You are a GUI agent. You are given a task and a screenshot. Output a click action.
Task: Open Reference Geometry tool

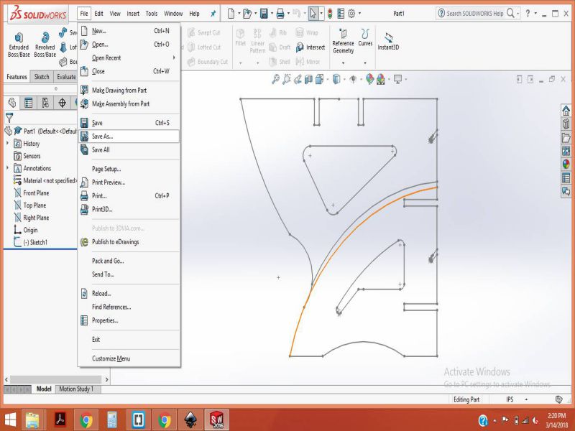coord(343,42)
